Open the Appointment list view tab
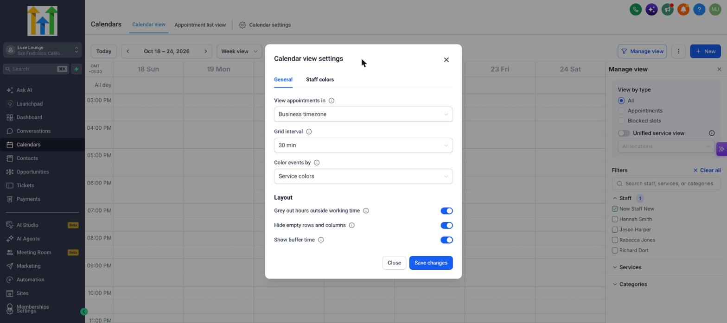 [x=200, y=25]
